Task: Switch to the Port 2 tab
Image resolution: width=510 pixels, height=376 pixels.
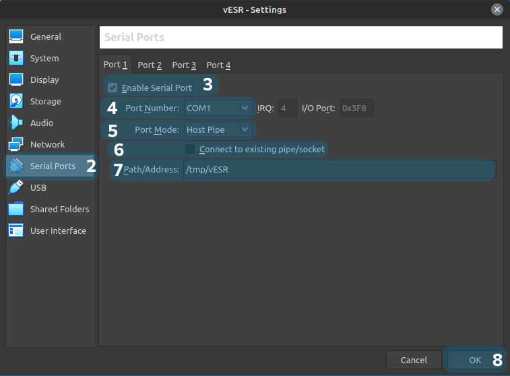Action: click(150, 65)
